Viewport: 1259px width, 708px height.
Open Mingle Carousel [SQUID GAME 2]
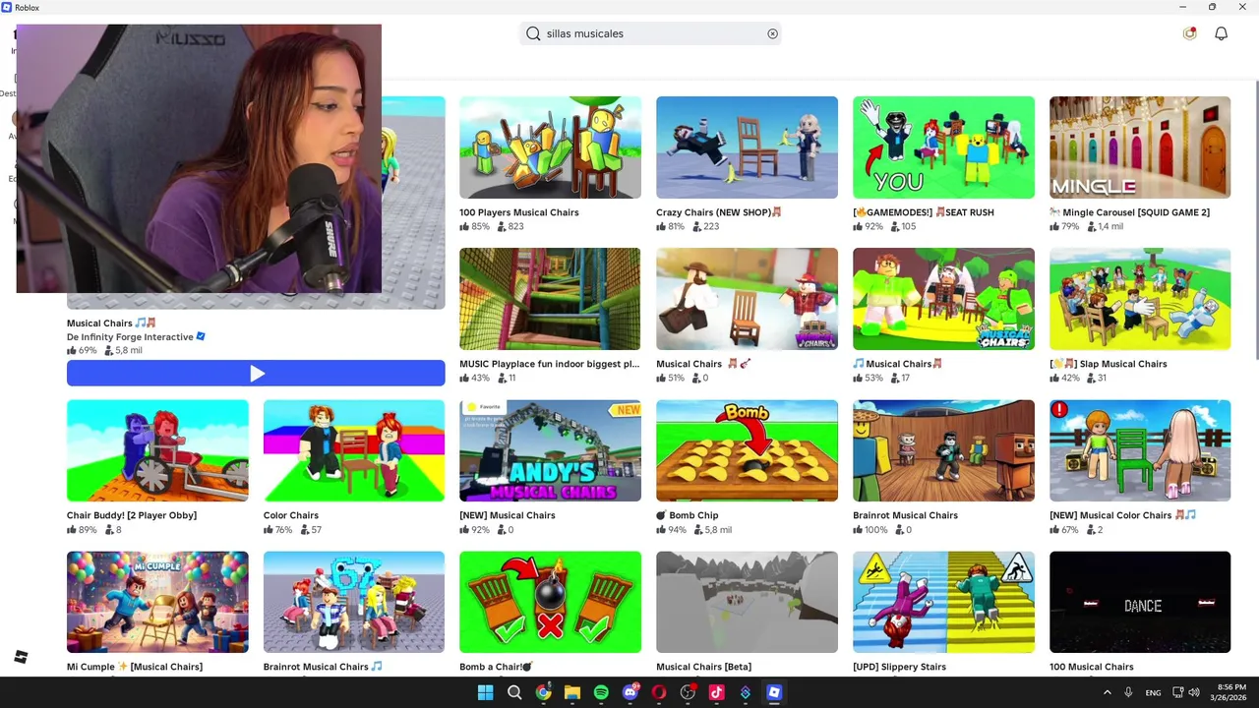tap(1140, 147)
